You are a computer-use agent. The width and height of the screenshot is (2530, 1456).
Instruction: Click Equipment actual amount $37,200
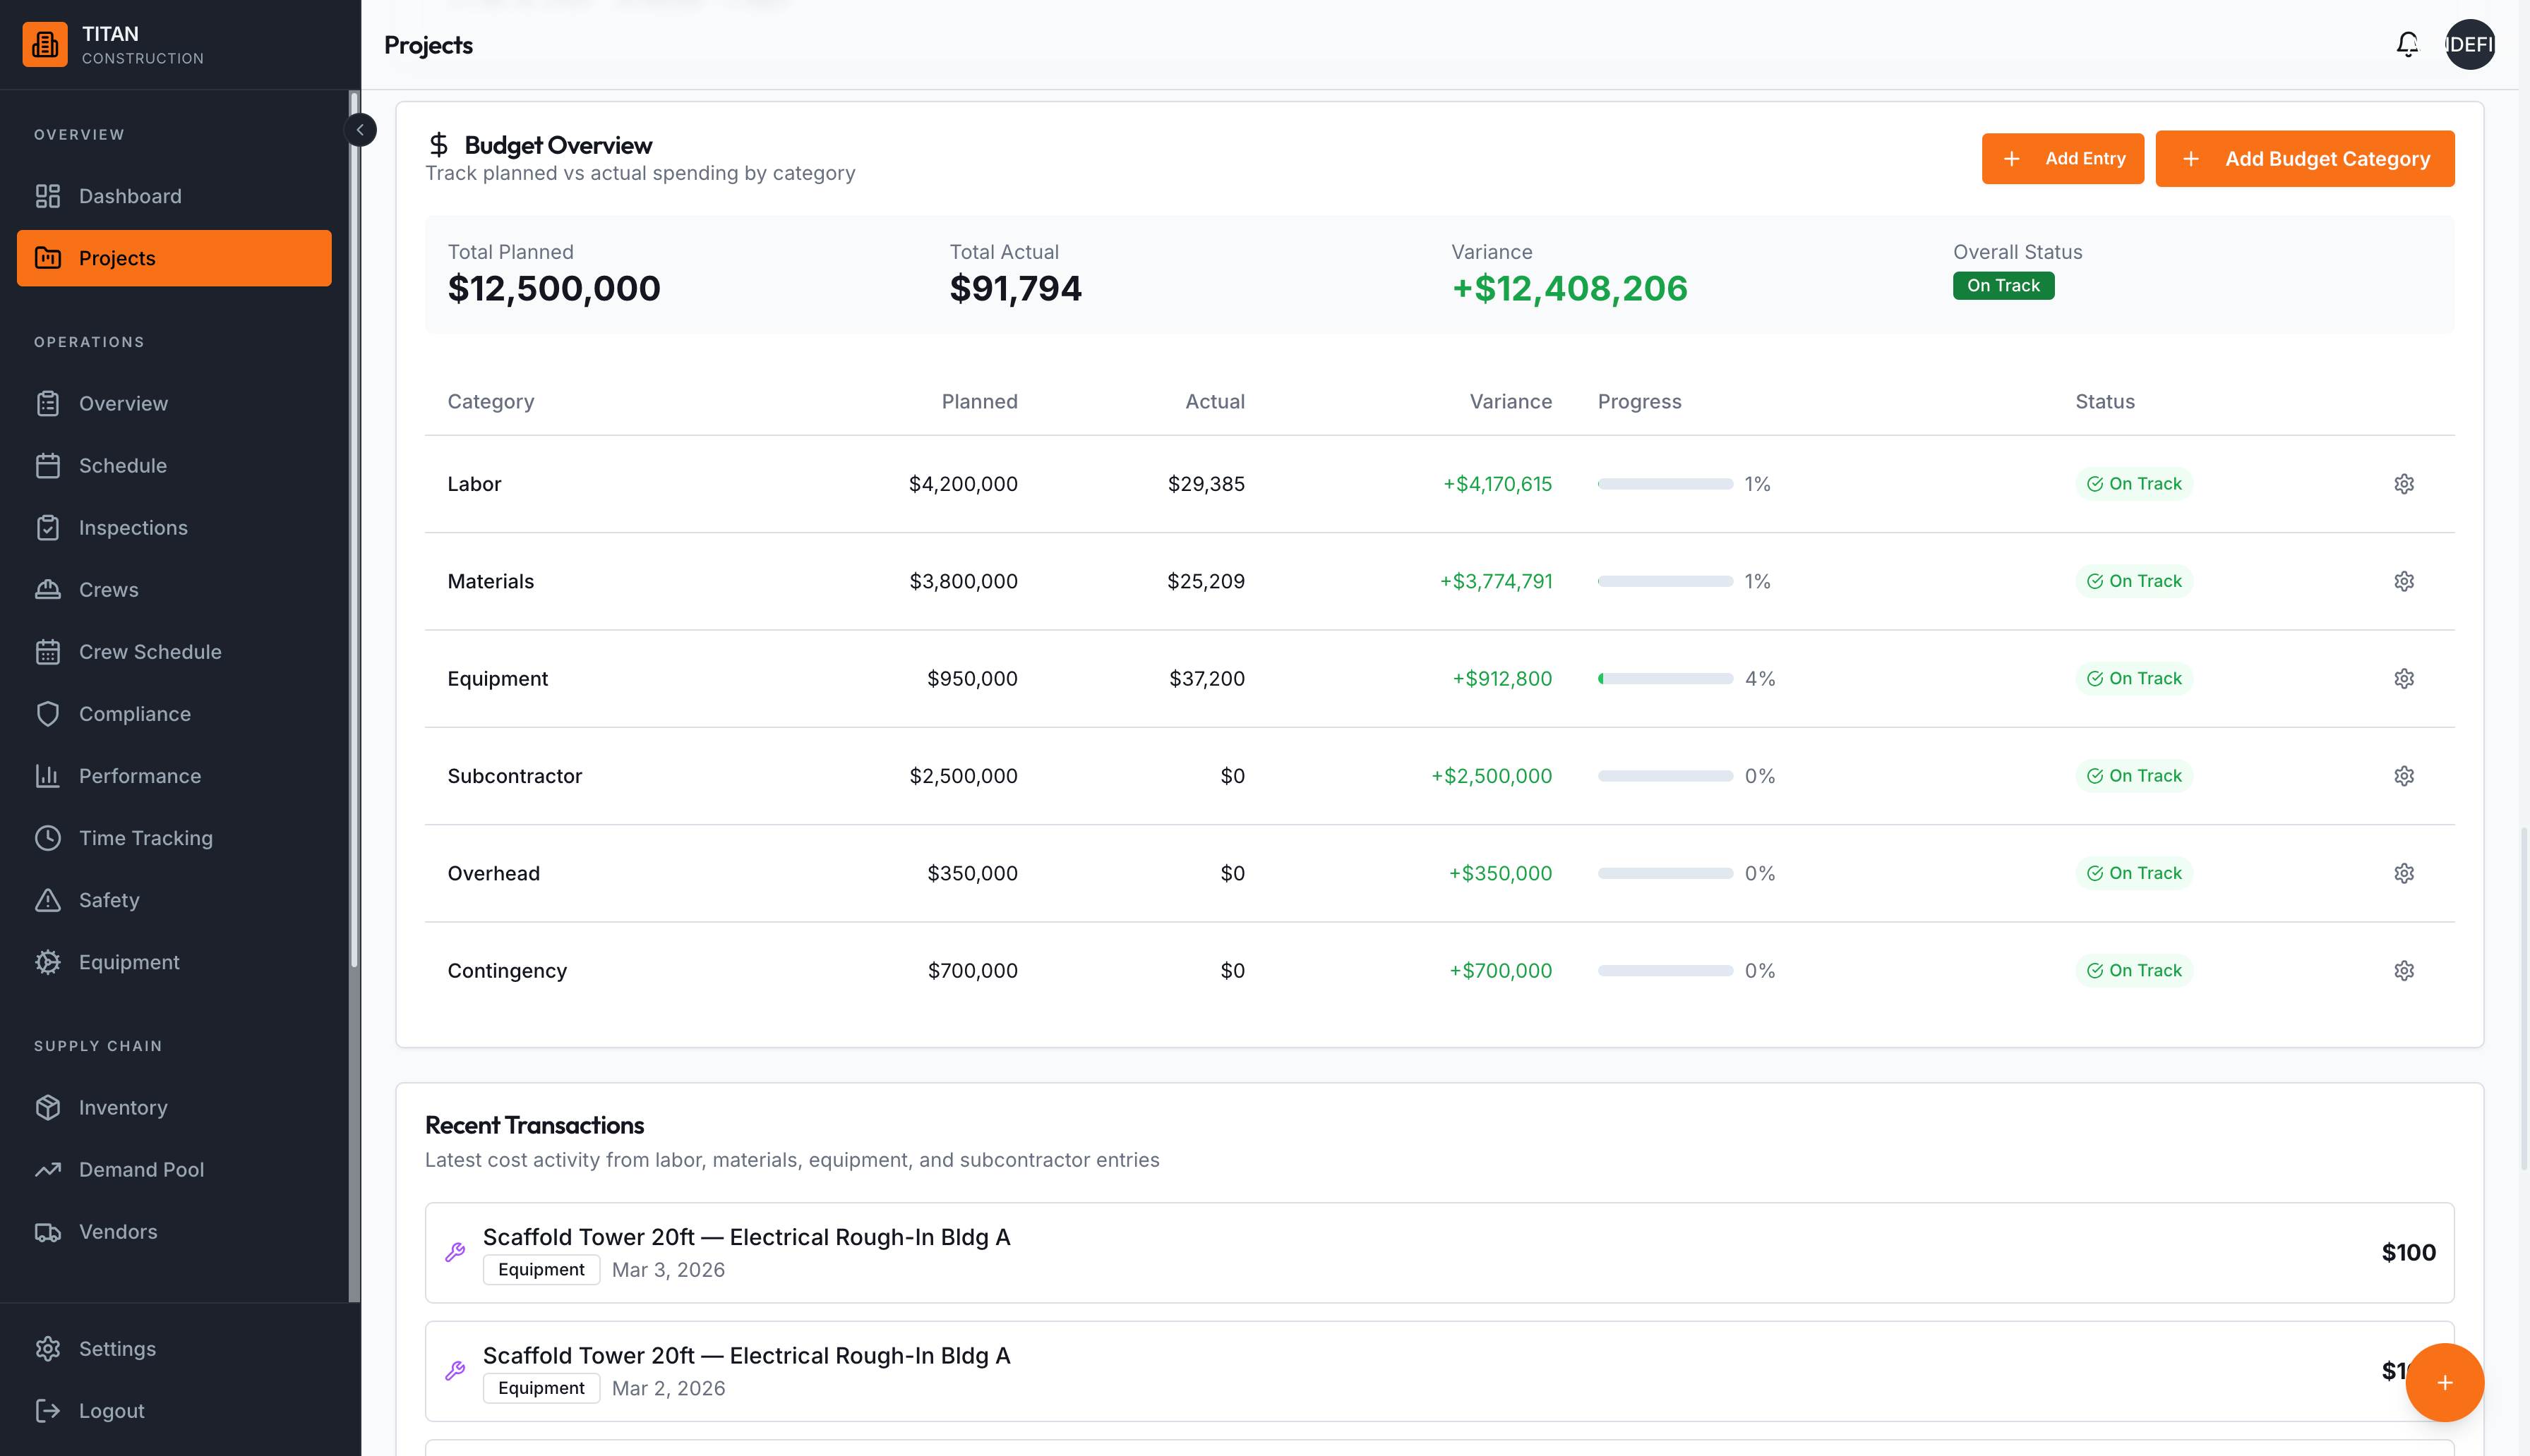pos(1206,679)
